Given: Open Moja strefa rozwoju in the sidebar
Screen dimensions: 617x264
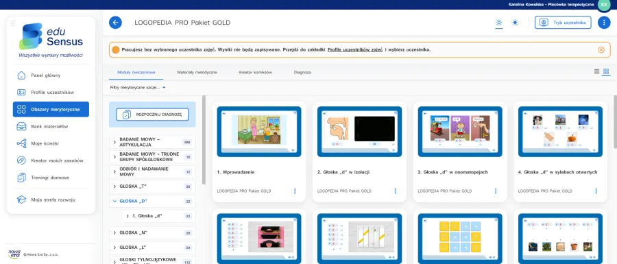Looking at the screenshot, I should 51,200.
